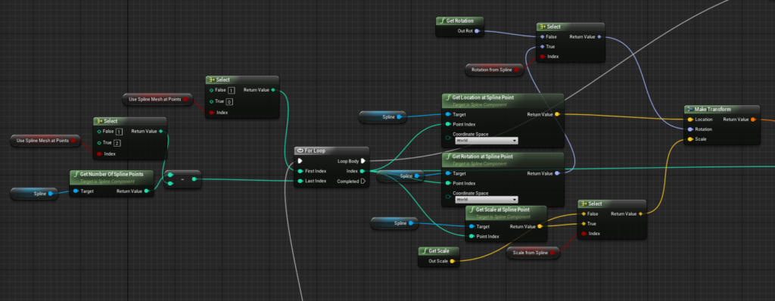Open Coordinate Space dropdown on Get Rotation at Spline Point

(486, 200)
